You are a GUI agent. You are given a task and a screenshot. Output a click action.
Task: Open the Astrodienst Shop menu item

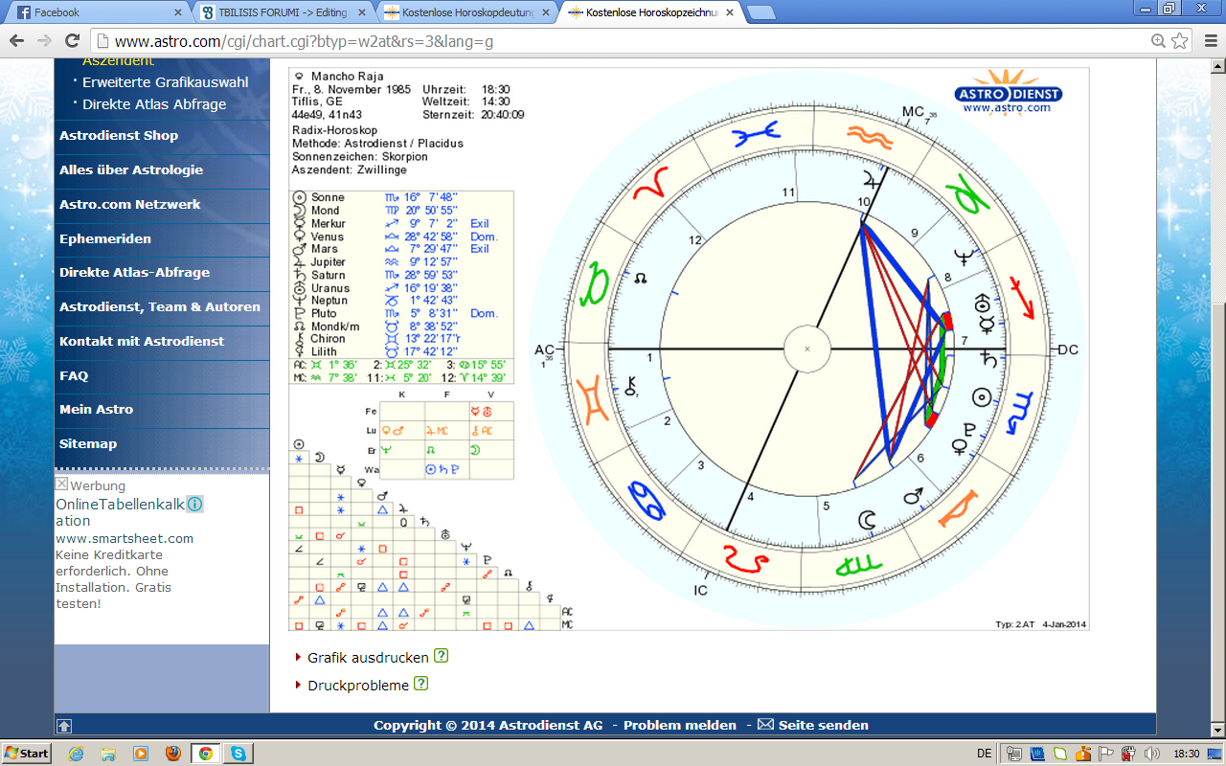(119, 136)
